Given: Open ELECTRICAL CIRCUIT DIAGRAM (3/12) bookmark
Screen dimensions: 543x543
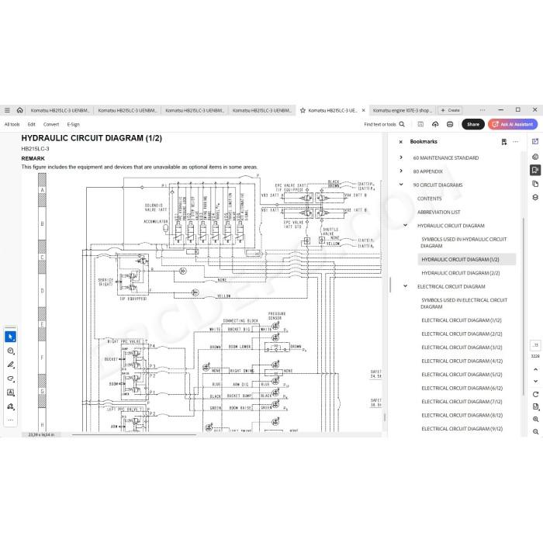Looking at the screenshot, I should [462, 348].
